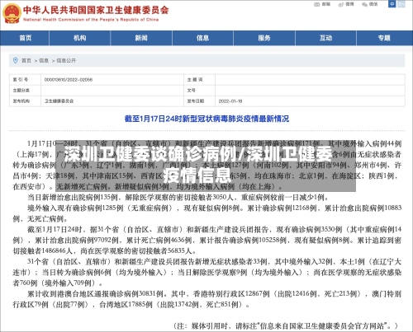413x332 pixels.
Task: Select the 索引号 label cell
Action: tap(25, 80)
